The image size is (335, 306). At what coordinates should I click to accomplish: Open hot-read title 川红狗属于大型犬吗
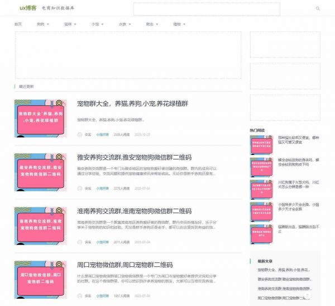click(299, 185)
